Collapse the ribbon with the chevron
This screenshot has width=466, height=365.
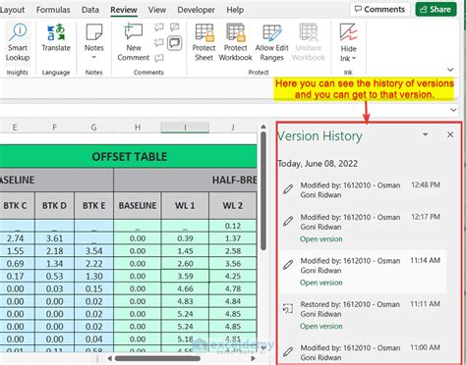coord(450,70)
